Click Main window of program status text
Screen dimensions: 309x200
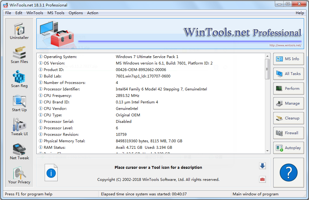[x=256, y=194]
